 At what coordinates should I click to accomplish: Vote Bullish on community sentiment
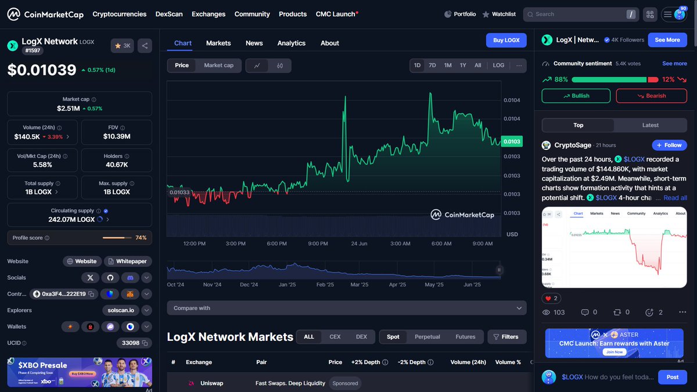576,96
